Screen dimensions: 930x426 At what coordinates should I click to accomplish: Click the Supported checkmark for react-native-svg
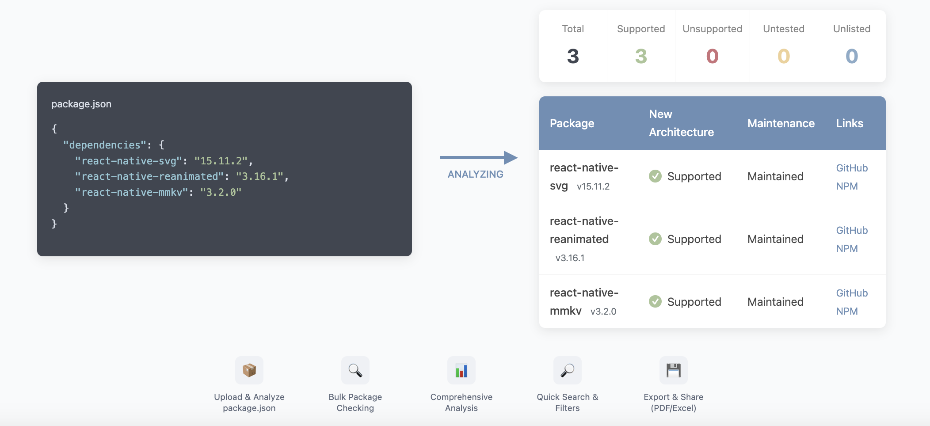(x=656, y=176)
